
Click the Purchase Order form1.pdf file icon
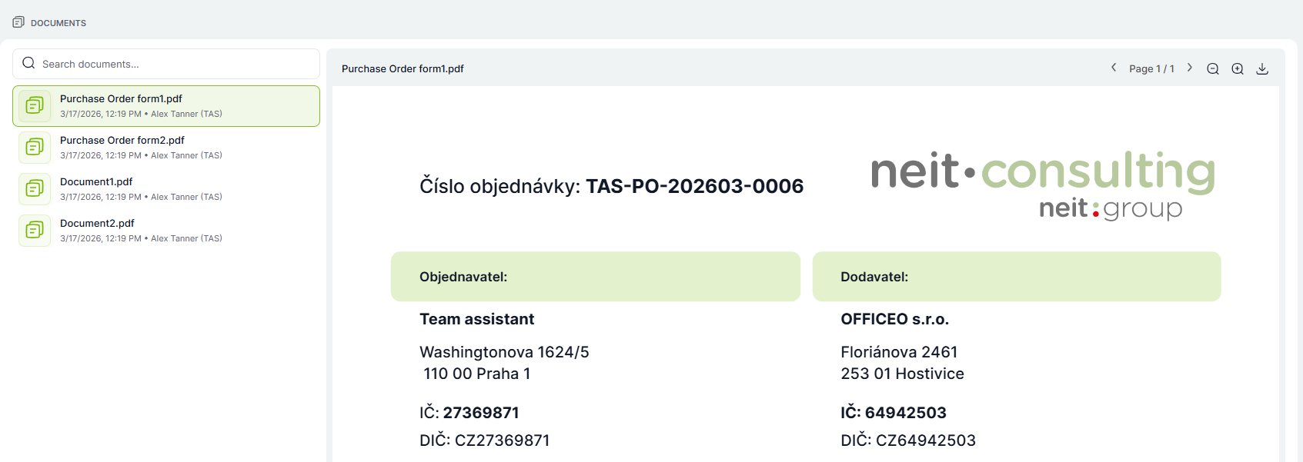(x=35, y=106)
